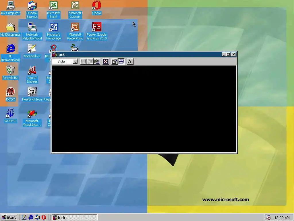Viewport: 294px width, 221px height.
Task: Select the Hearts of Iron shortcut
Action: [x=32, y=94]
